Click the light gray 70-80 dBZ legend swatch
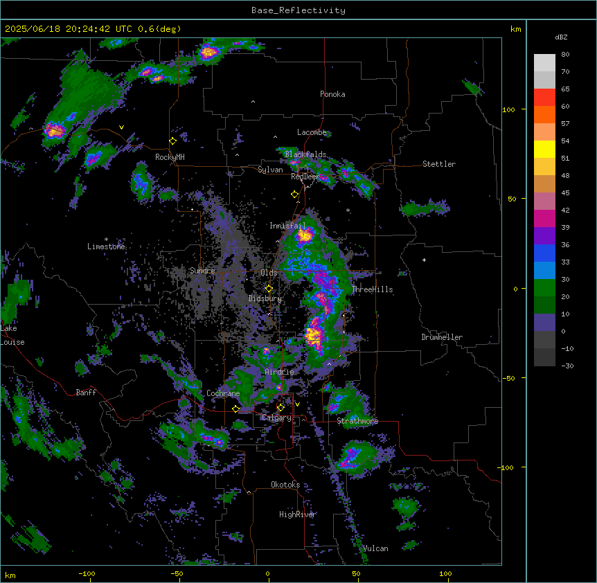597x583 pixels. click(x=544, y=62)
